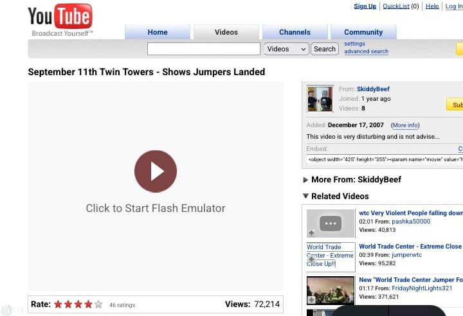Switch to the Home tab

point(158,32)
